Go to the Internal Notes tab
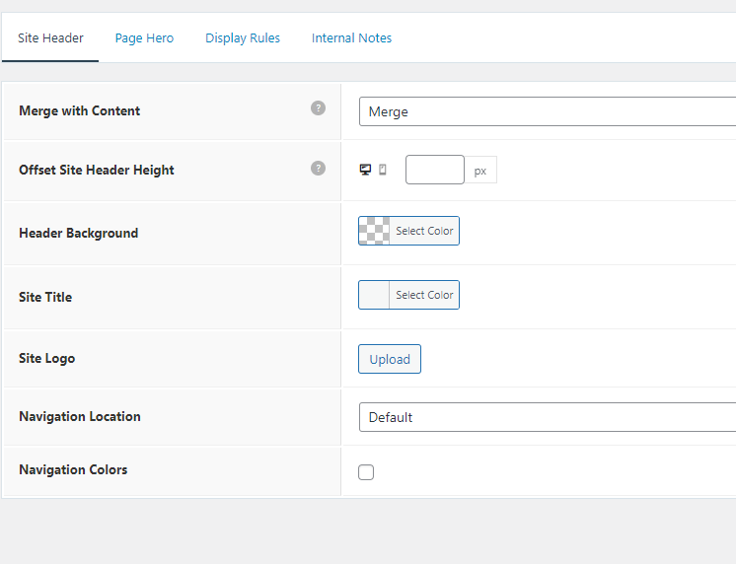This screenshot has height=564, width=736. 351,38
